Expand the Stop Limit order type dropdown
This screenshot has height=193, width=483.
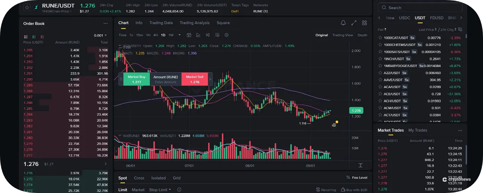160,190
